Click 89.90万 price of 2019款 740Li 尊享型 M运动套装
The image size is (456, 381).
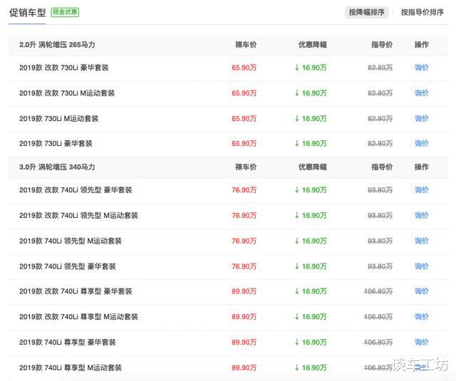(x=244, y=367)
